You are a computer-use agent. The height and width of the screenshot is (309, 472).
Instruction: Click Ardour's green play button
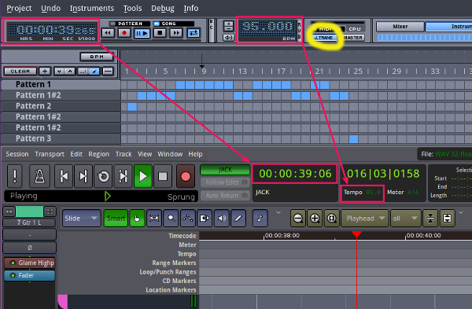pos(143,176)
